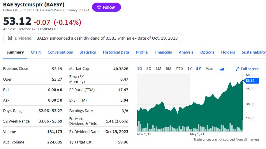This screenshot has width=266, height=149.
Task: View the Holders tab
Action: click(x=228, y=52)
